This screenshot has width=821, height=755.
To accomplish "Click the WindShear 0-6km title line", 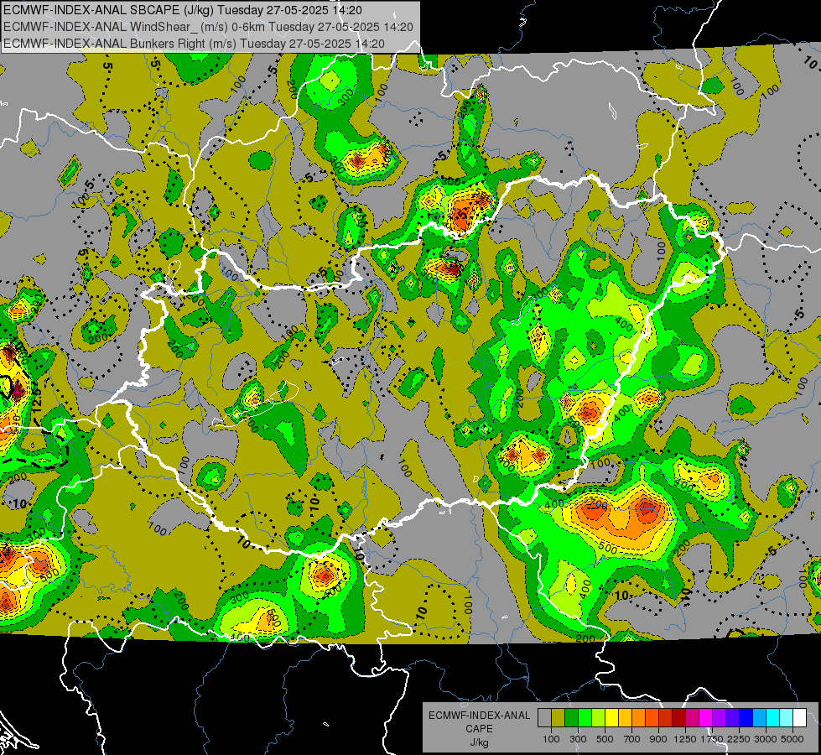I will [x=208, y=27].
